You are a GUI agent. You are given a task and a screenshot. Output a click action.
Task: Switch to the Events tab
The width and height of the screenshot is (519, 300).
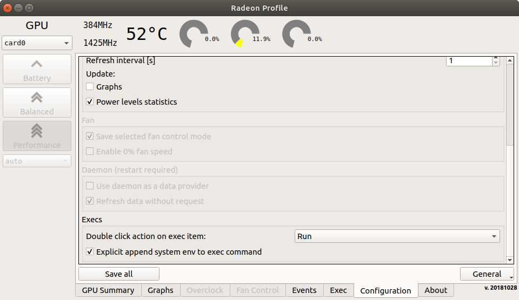[x=304, y=290]
